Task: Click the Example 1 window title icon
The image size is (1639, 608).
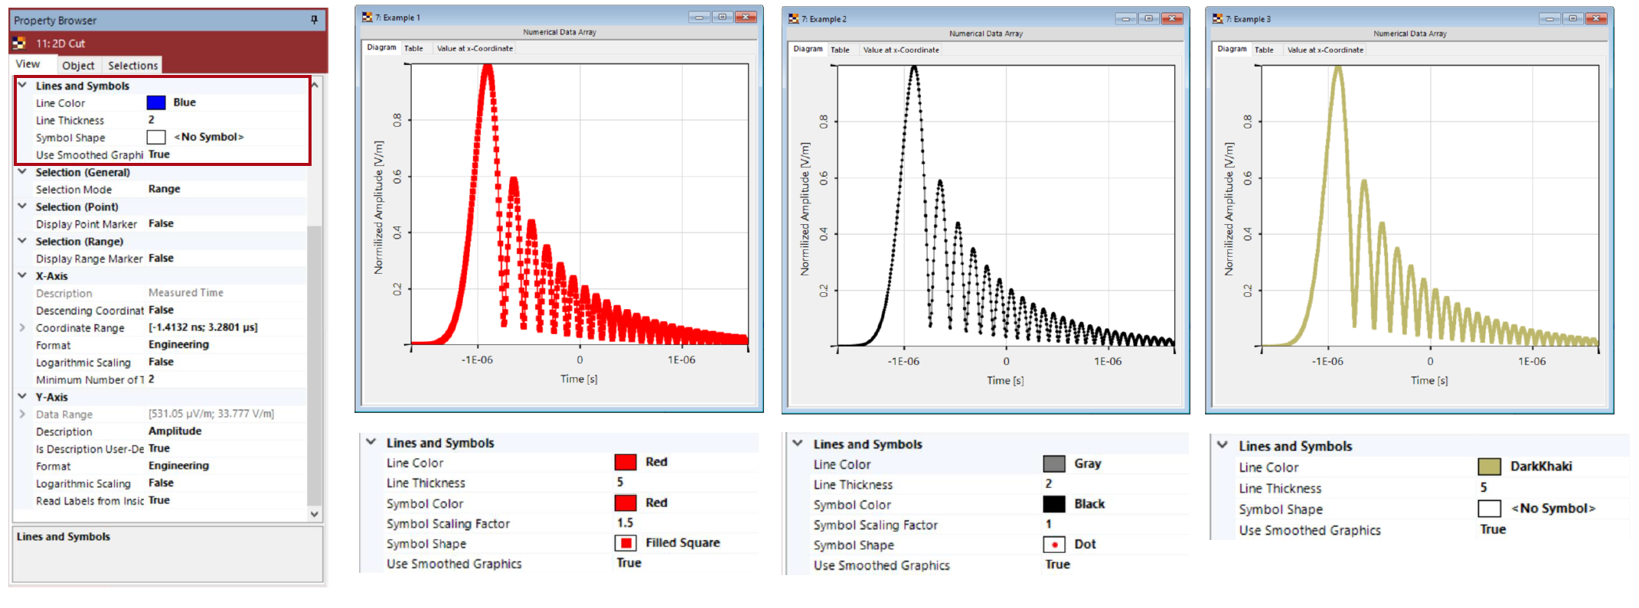Action: pos(367,17)
